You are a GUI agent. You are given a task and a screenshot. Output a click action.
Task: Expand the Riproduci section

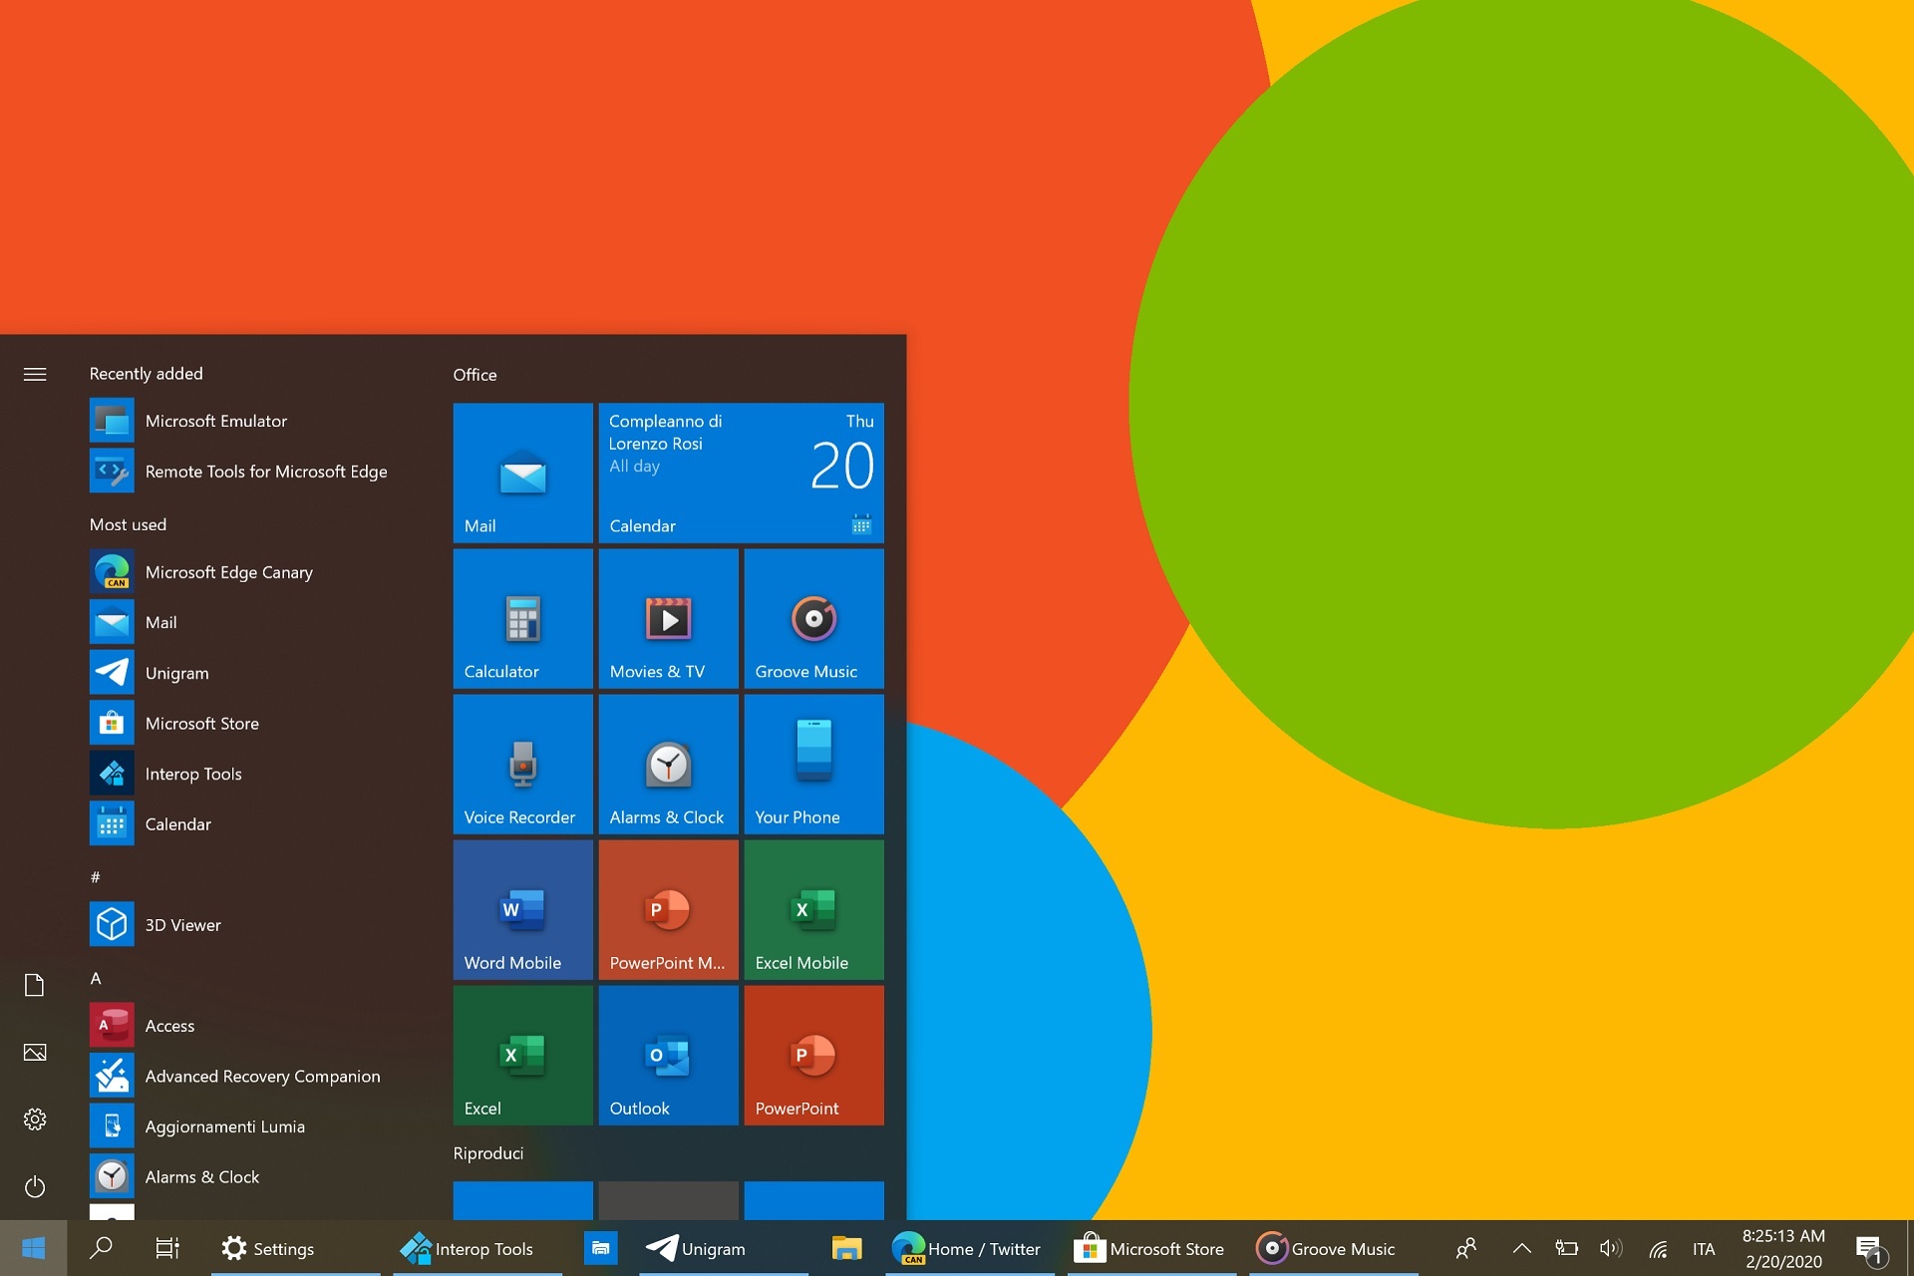tap(488, 1153)
